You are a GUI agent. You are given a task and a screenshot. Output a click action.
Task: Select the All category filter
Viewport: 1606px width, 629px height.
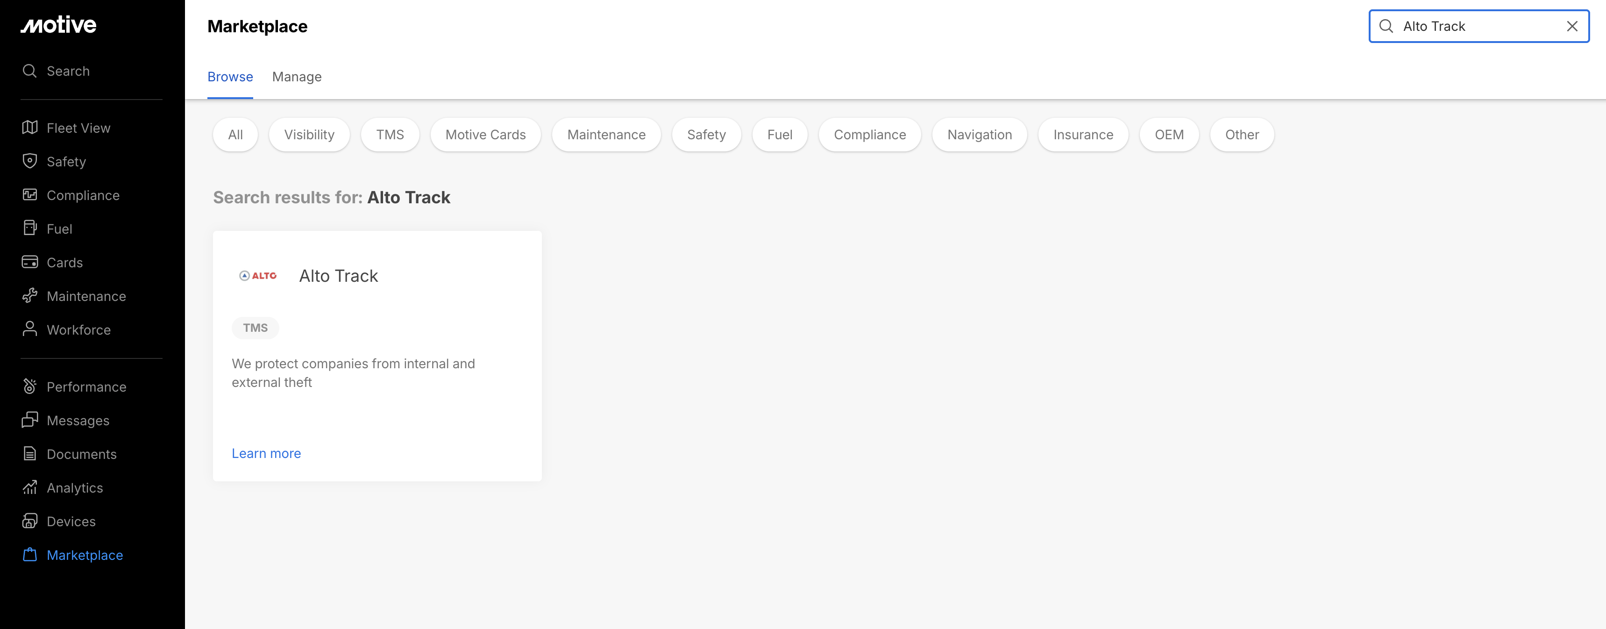[x=235, y=135]
